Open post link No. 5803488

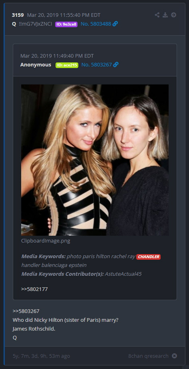(96, 24)
